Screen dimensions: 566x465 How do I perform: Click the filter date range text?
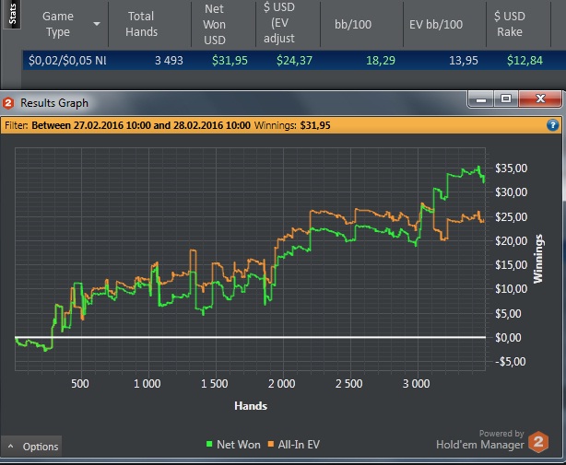(x=141, y=125)
